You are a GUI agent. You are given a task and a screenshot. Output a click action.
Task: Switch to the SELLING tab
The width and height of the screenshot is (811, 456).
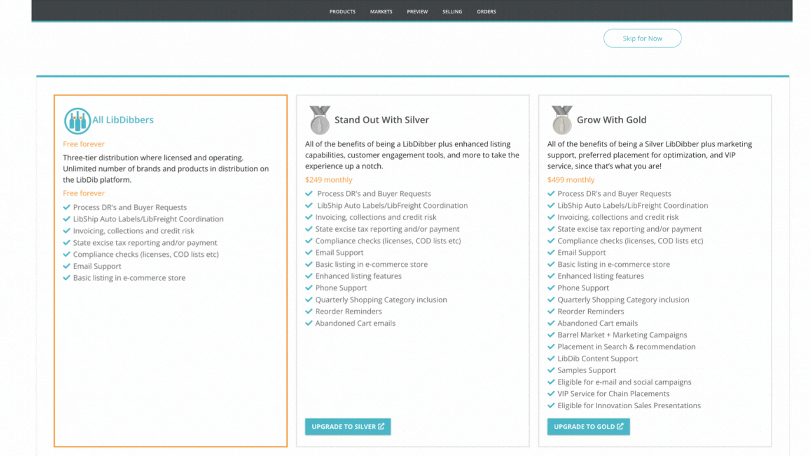[x=452, y=11]
